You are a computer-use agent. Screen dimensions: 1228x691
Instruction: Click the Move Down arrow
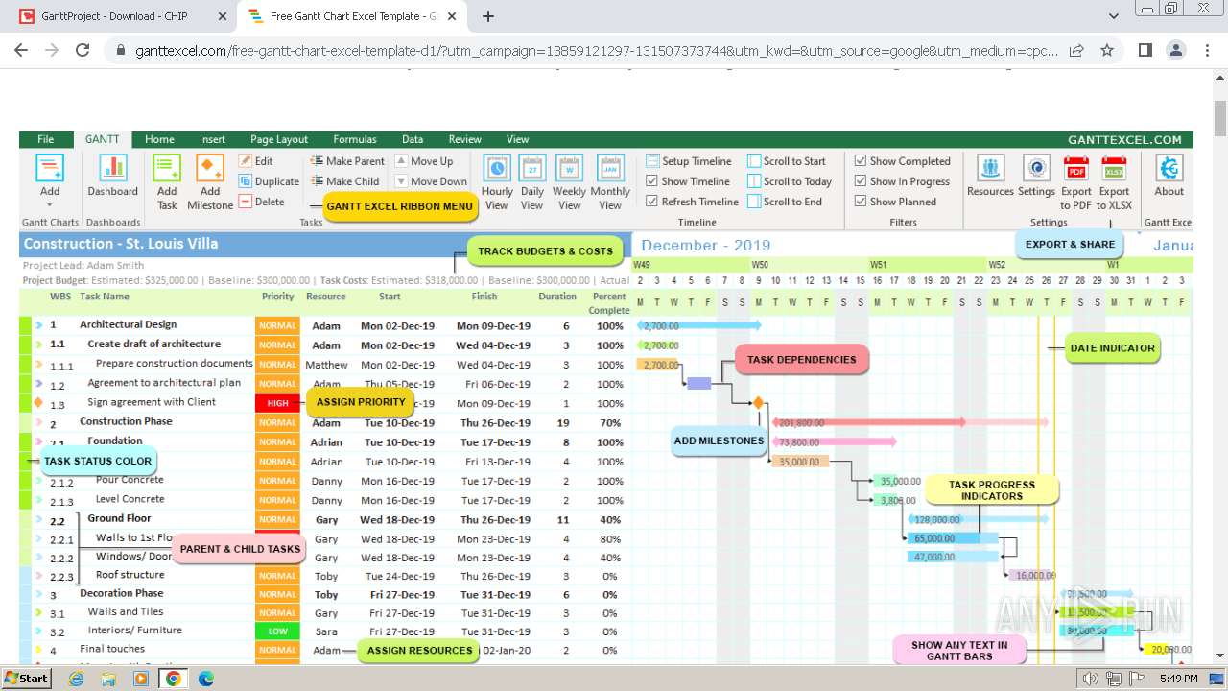(401, 181)
